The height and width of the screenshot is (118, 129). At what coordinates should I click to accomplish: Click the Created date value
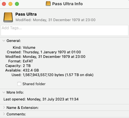(52, 52)
